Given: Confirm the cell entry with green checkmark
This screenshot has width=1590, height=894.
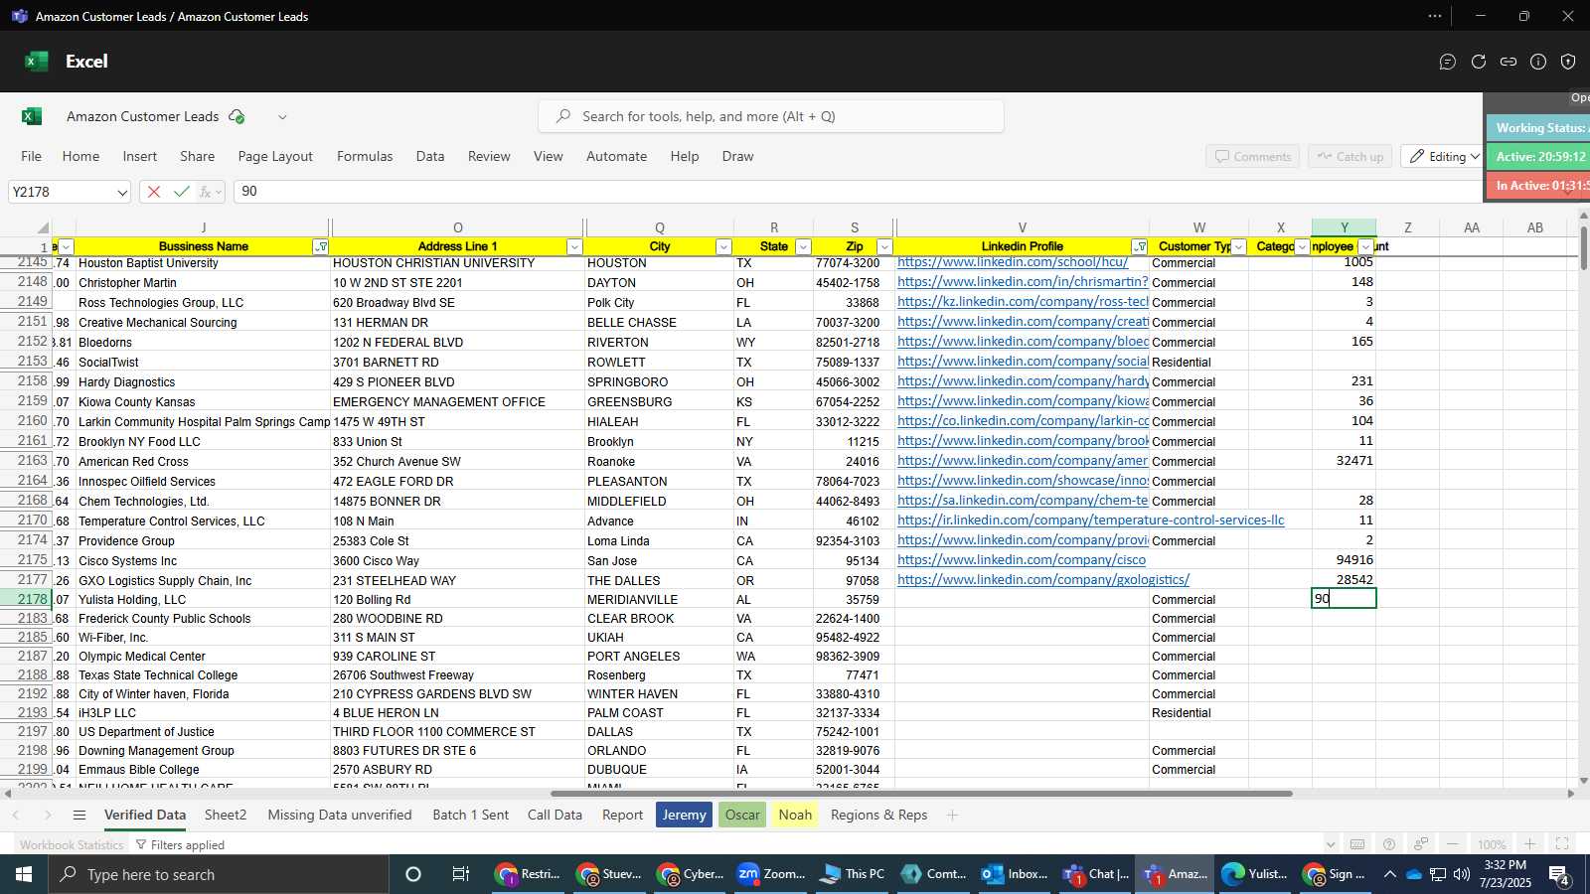Looking at the screenshot, I should [x=181, y=192].
